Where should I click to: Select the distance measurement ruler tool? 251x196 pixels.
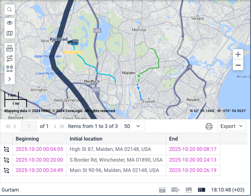10,48
